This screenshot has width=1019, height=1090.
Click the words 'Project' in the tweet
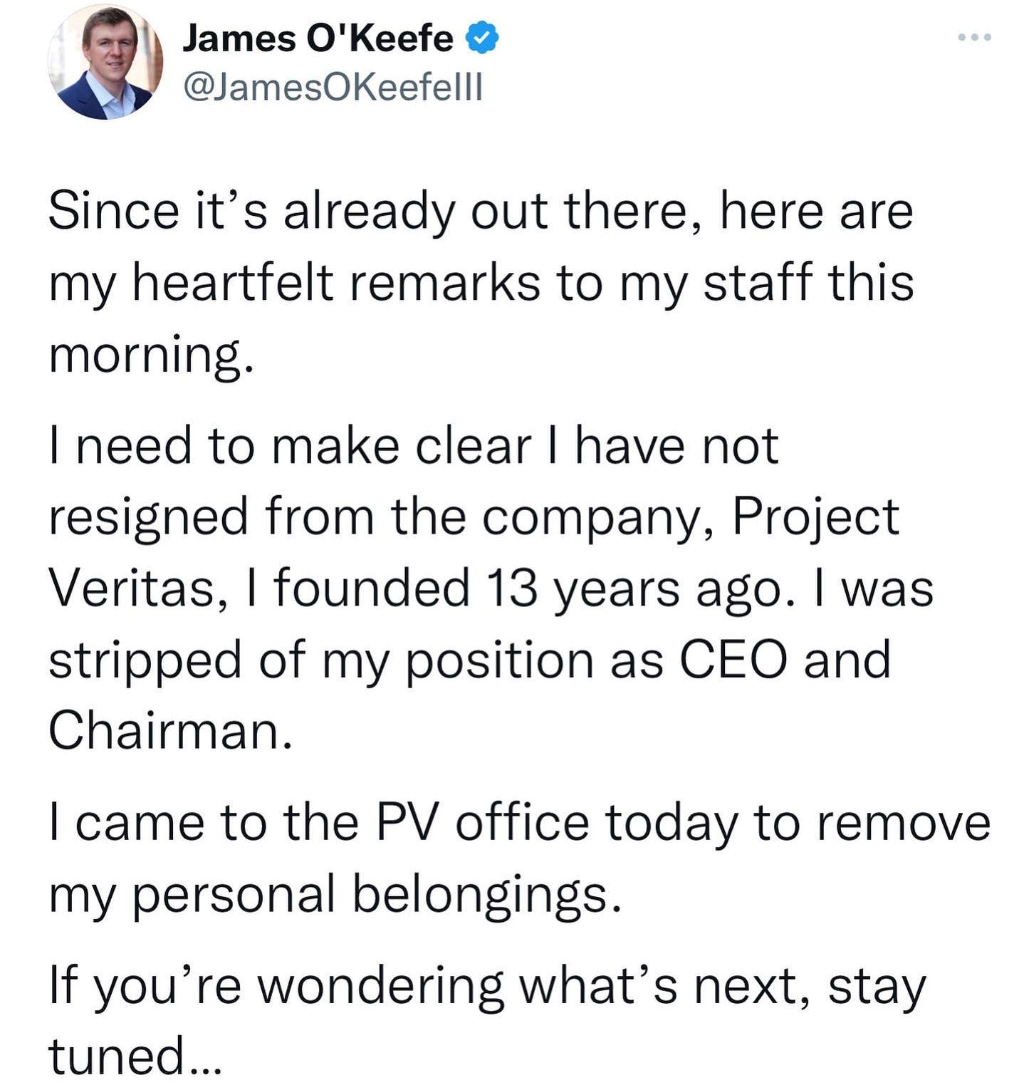point(815,517)
